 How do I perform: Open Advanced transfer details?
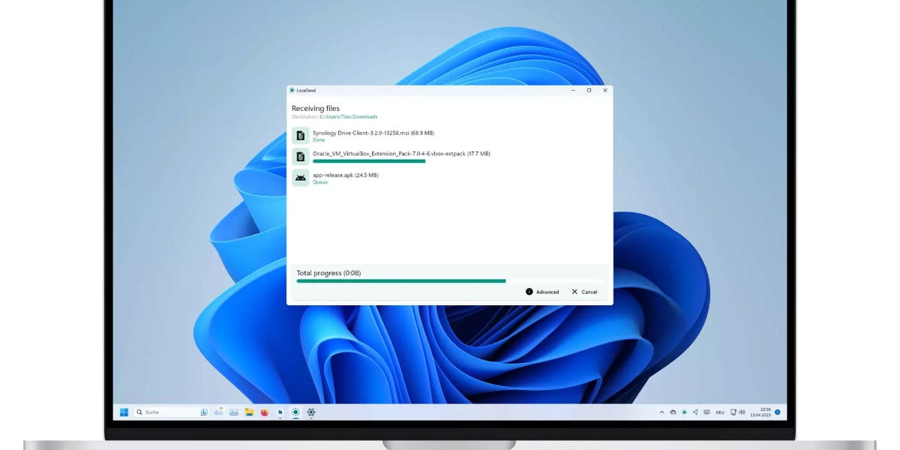tap(542, 292)
